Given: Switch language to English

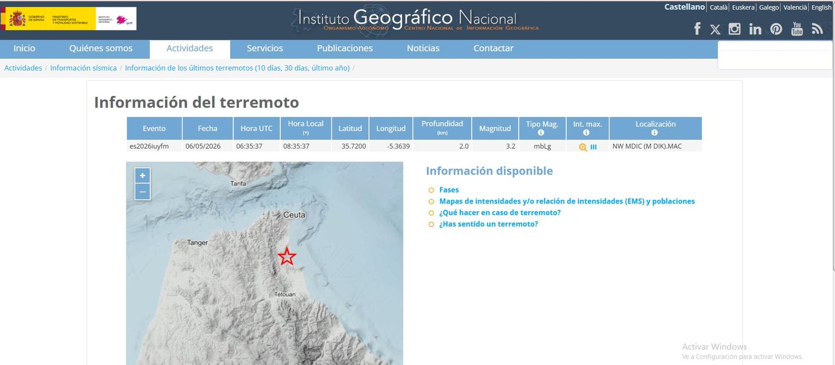Looking at the screenshot, I should [x=821, y=7].
